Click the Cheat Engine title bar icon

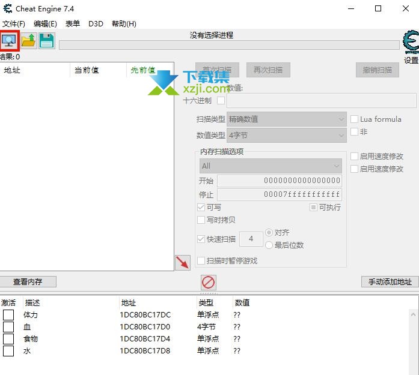[7, 9]
